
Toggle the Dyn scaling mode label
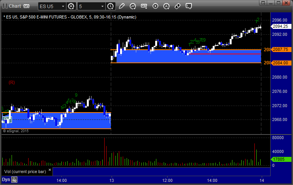(6, 180)
